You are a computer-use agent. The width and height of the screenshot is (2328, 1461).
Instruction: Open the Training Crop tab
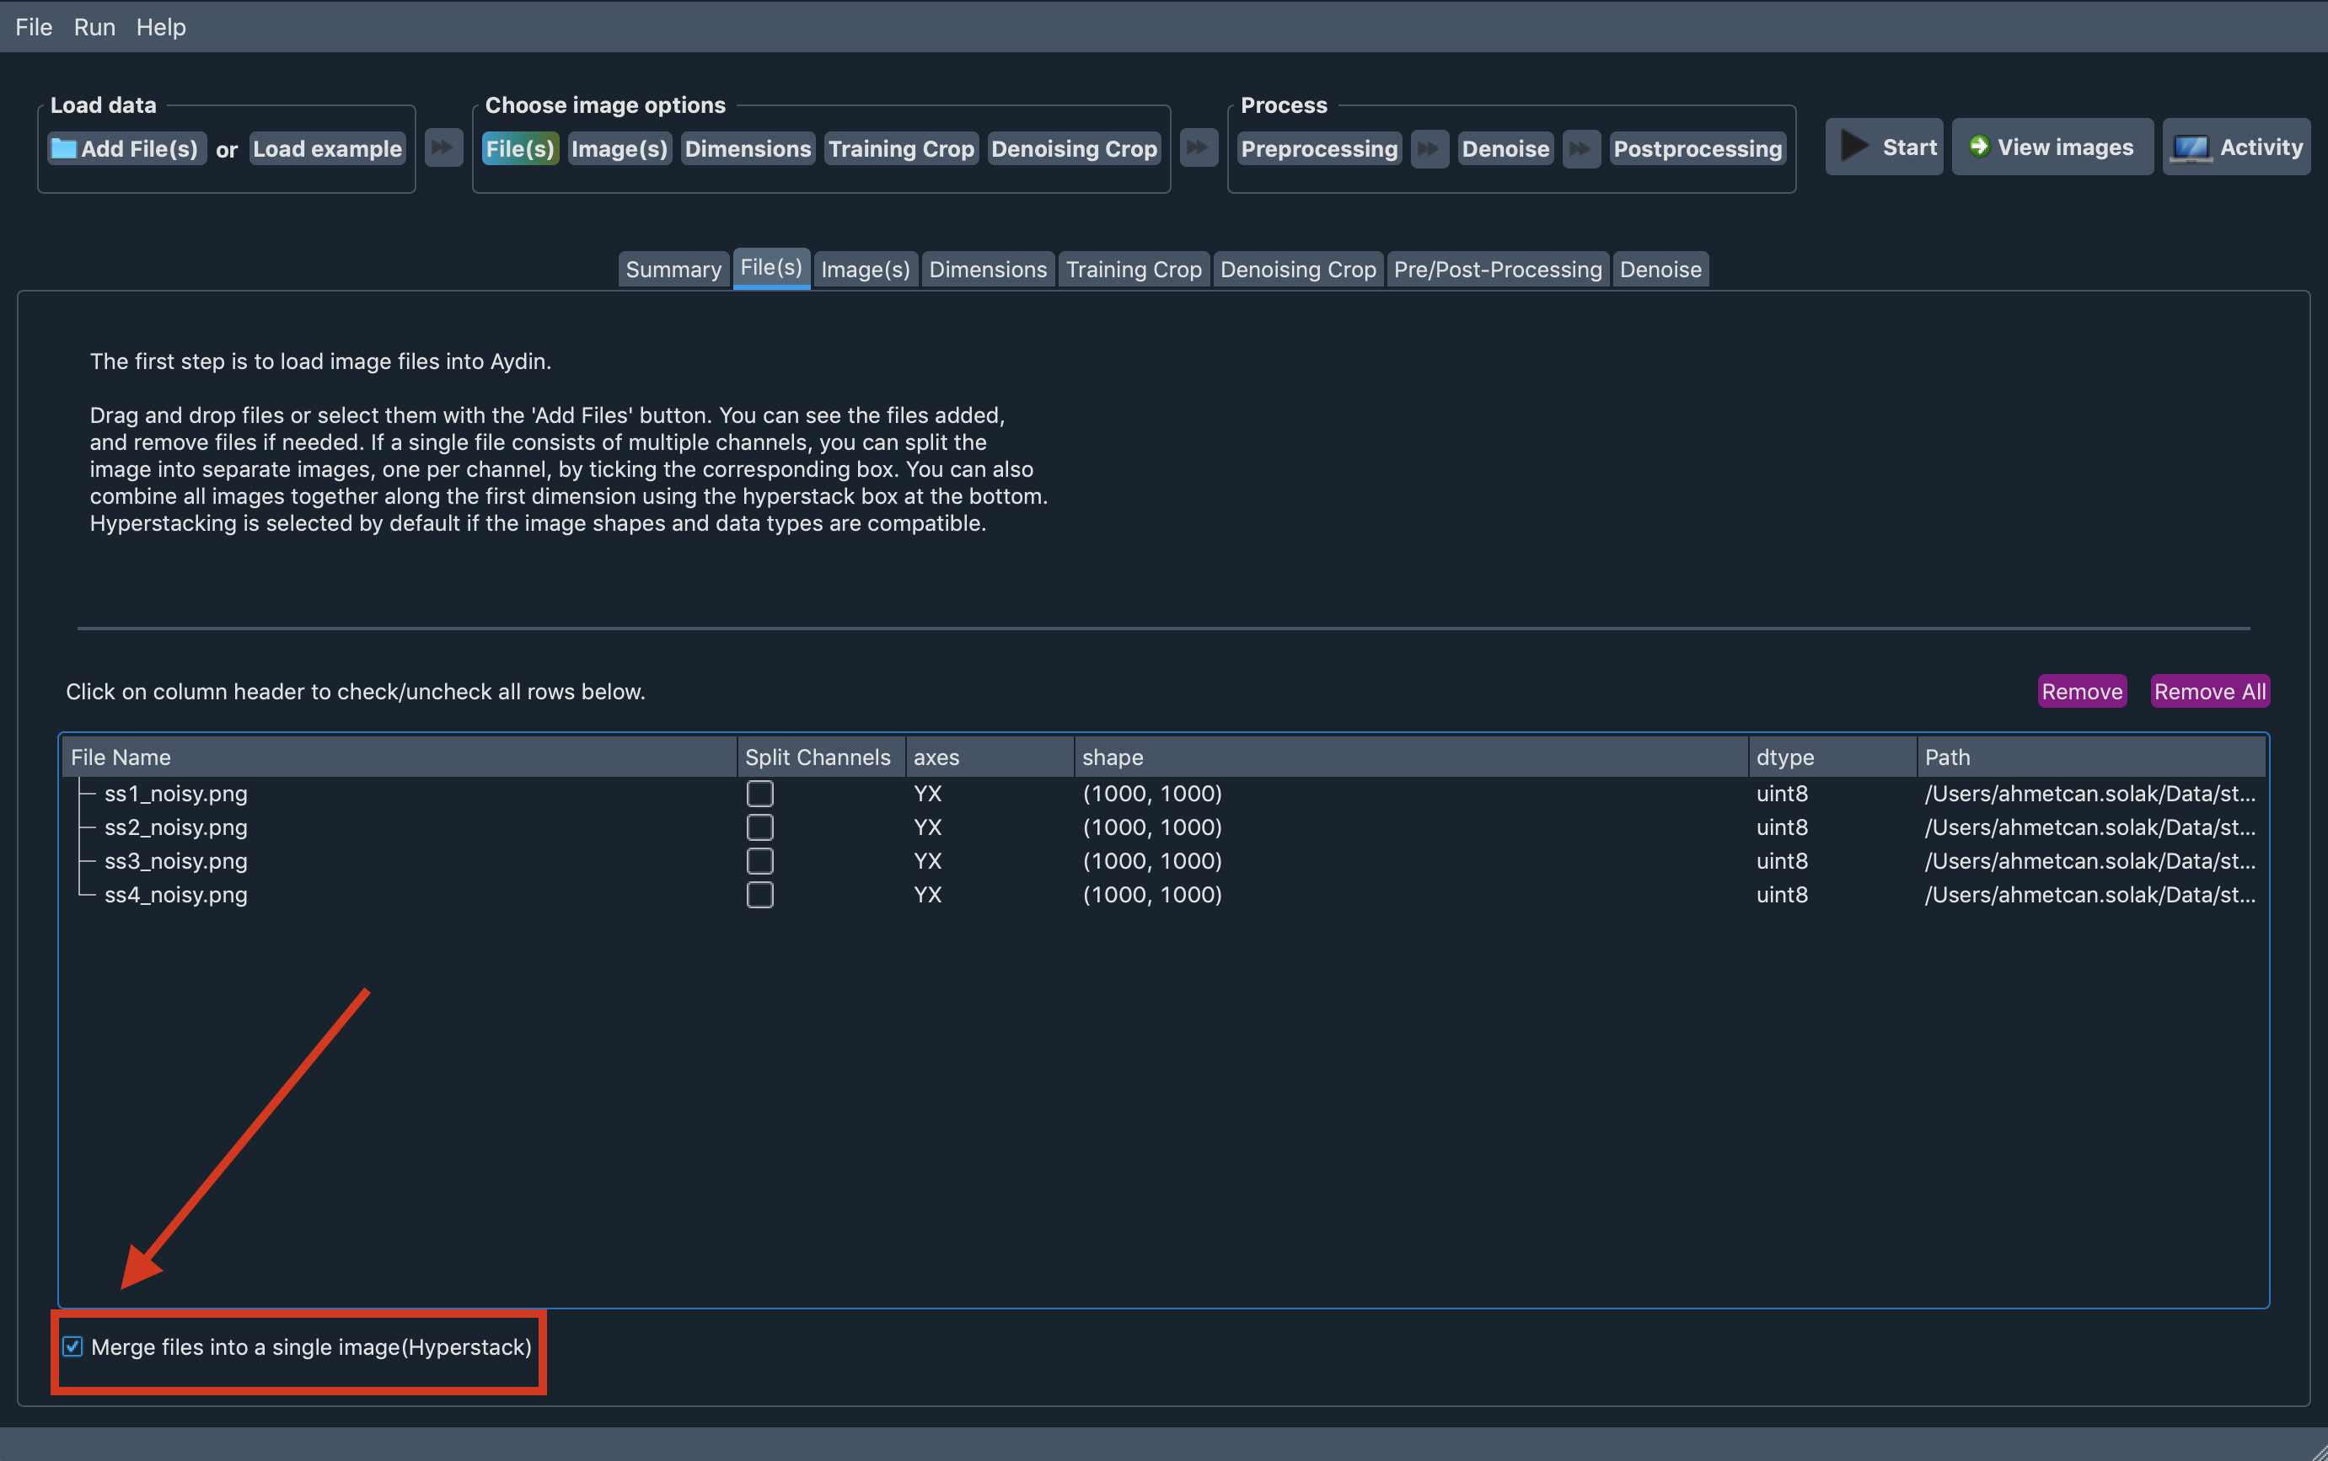(1134, 270)
